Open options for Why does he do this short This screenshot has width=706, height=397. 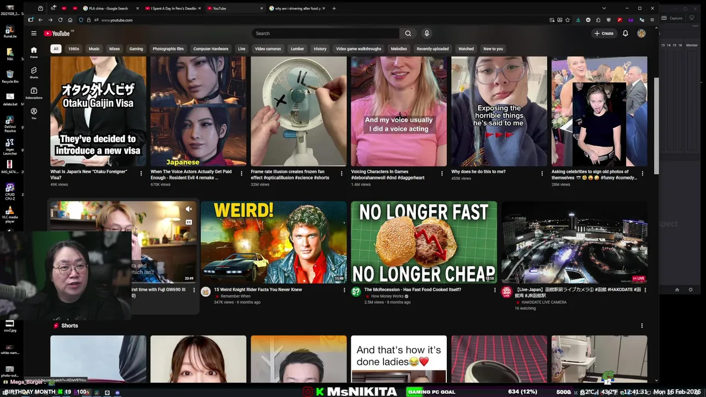[542, 174]
